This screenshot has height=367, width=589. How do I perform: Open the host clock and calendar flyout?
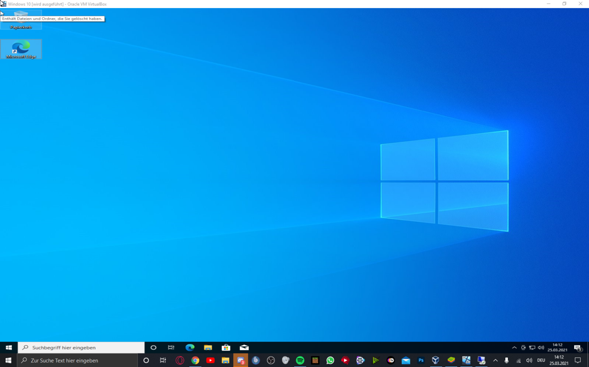[x=559, y=360]
